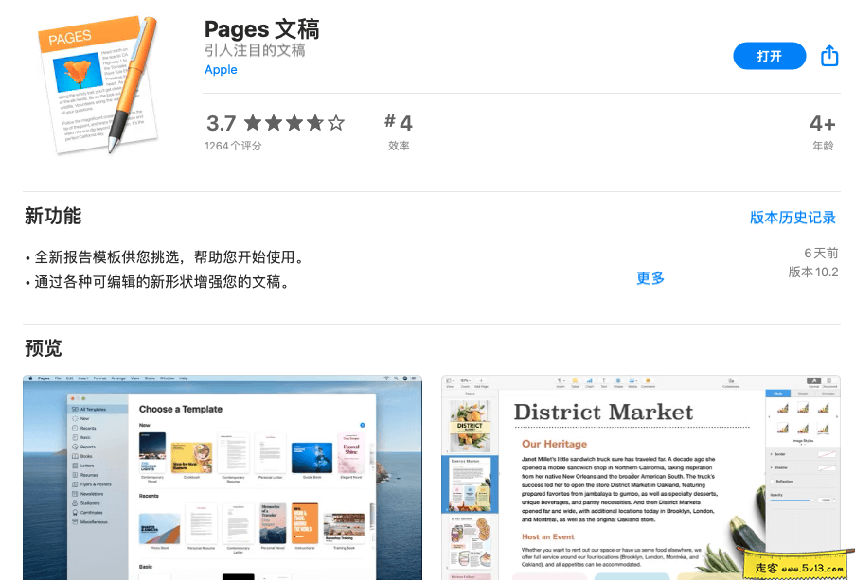Open the Apple developer link
Image resolution: width=855 pixels, height=580 pixels.
pos(221,70)
